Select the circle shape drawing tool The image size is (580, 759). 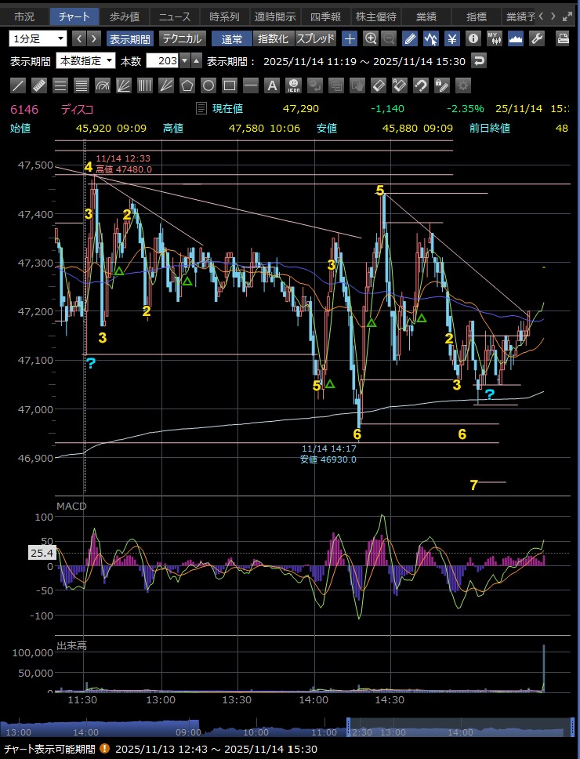pos(208,85)
